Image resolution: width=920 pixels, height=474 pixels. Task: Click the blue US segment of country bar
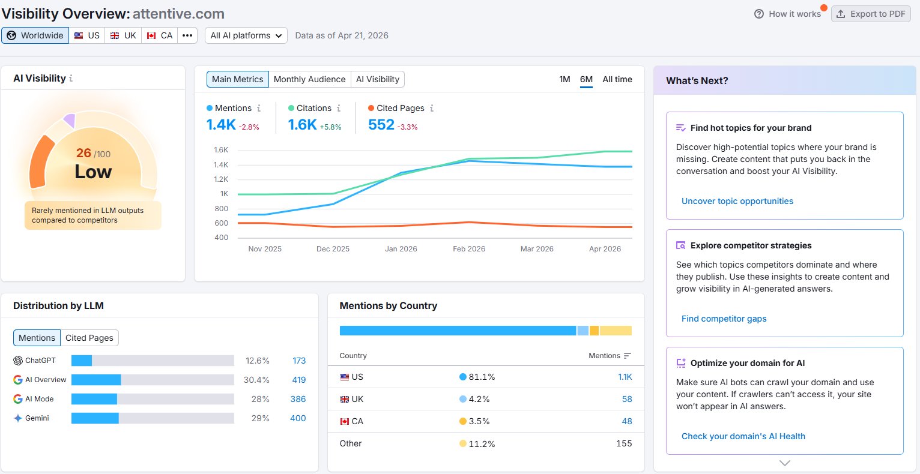[458, 331]
